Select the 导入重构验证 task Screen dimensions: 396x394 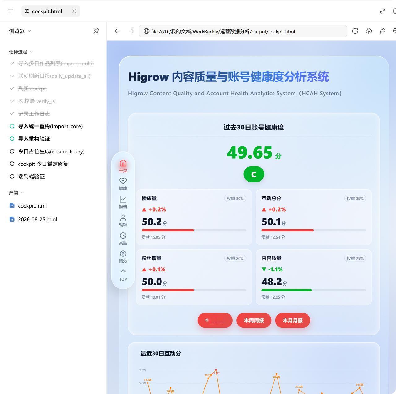click(34, 139)
